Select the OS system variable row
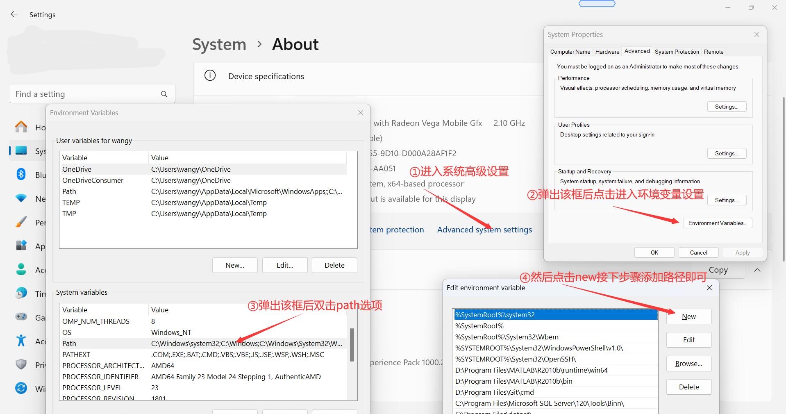The width and height of the screenshot is (786, 414). pyautogui.click(x=203, y=332)
